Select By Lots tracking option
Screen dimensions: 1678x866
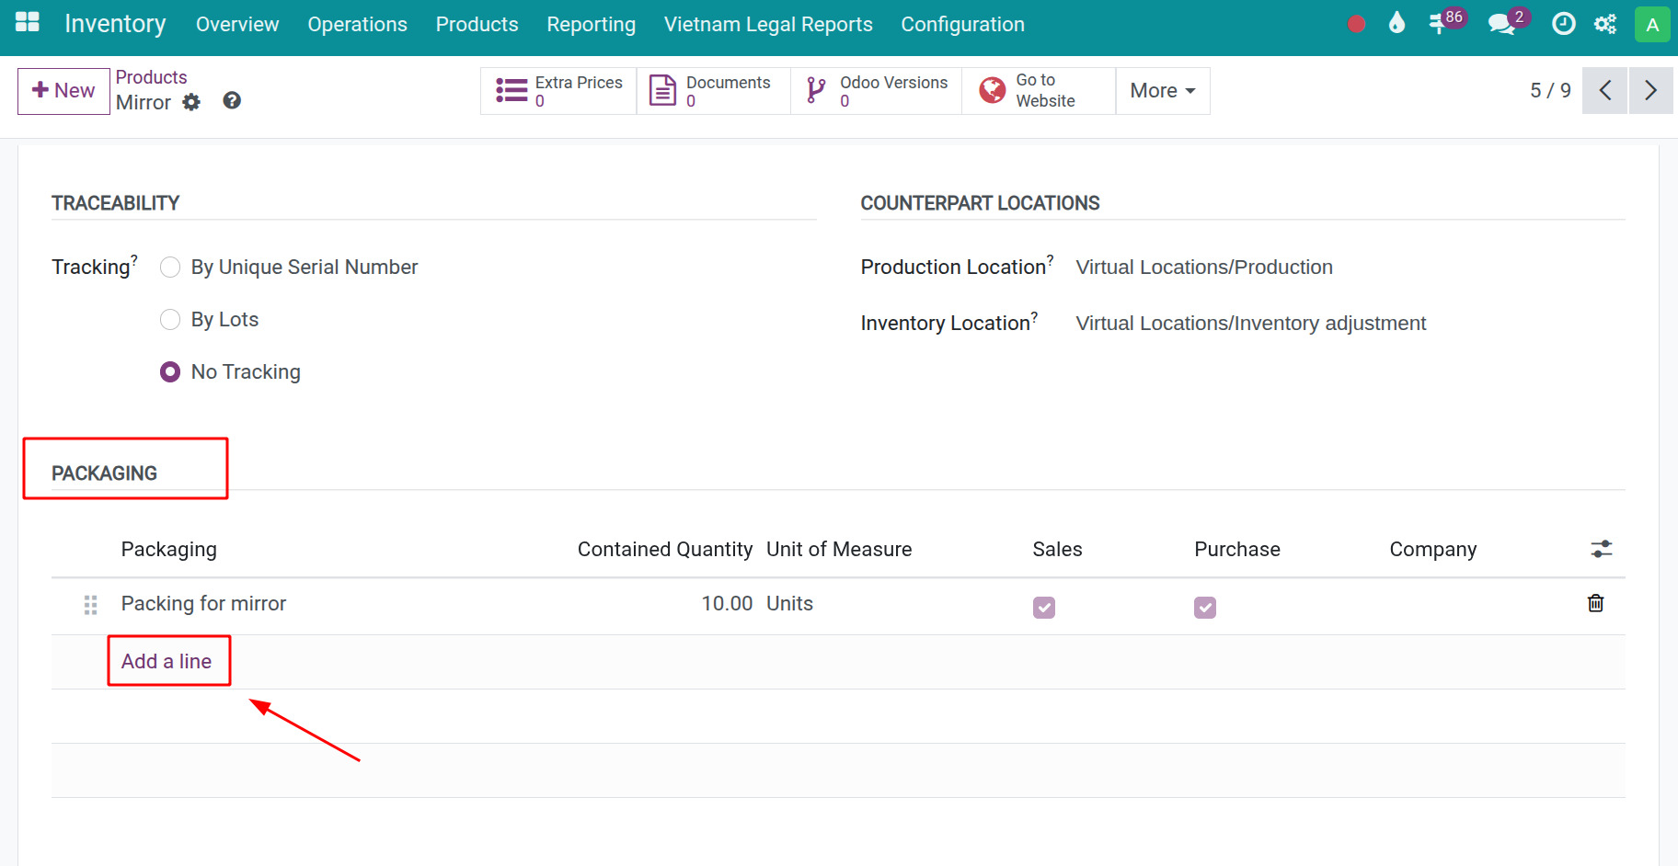(170, 320)
